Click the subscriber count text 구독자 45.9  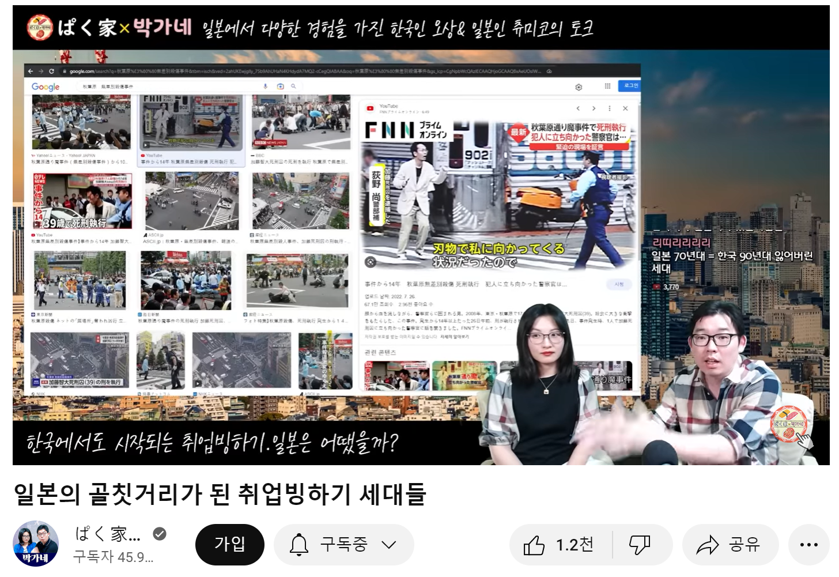tap(114, 557)
